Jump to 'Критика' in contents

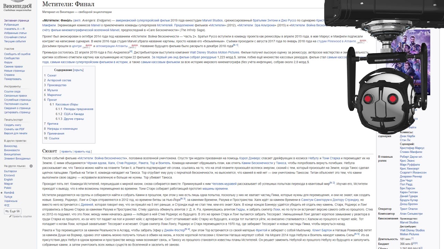[x=53, y=123]
